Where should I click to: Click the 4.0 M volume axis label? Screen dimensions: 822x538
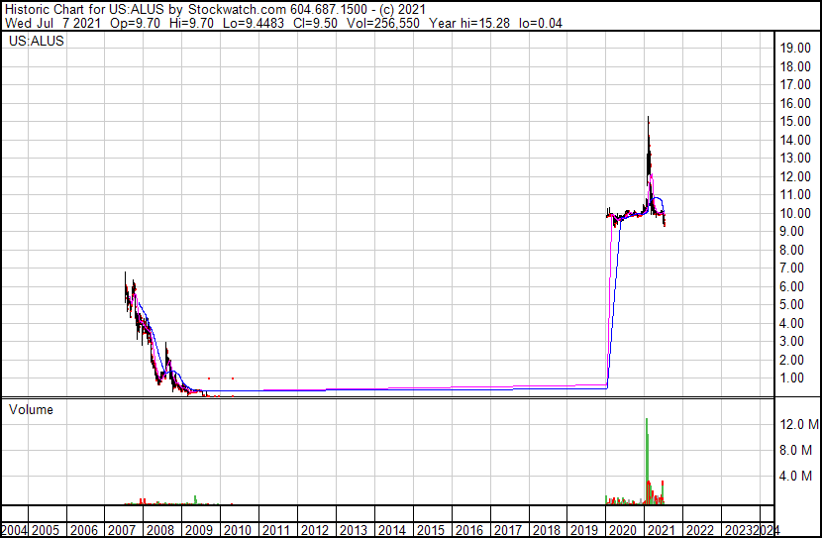coord(796,476)
